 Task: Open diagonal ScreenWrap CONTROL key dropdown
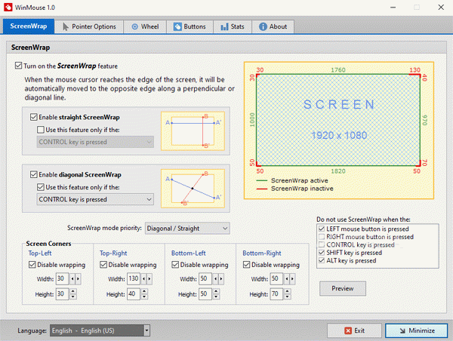[x=95, y=199]
